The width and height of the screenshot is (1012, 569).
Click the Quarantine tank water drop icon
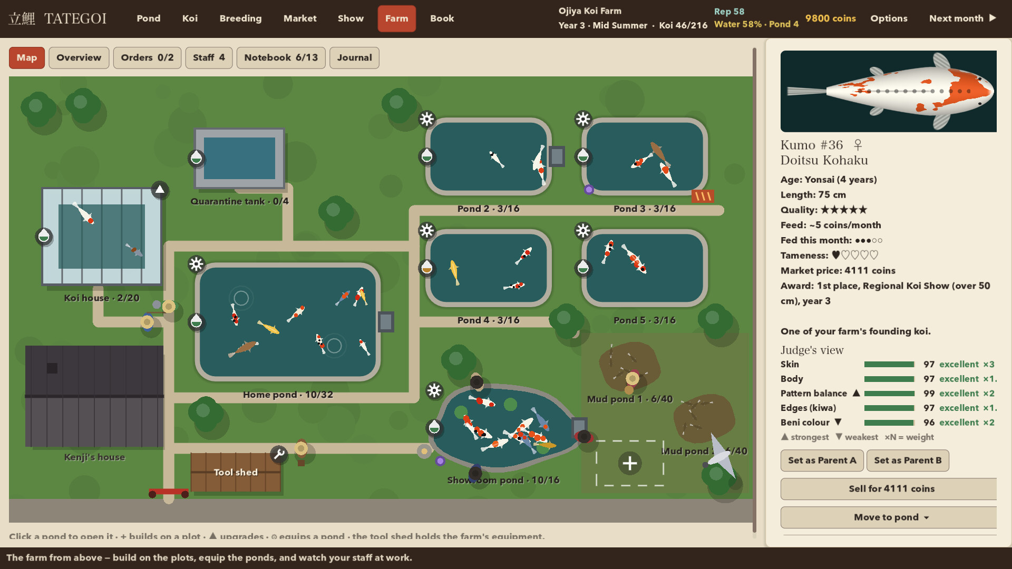(x=197, y=158)
